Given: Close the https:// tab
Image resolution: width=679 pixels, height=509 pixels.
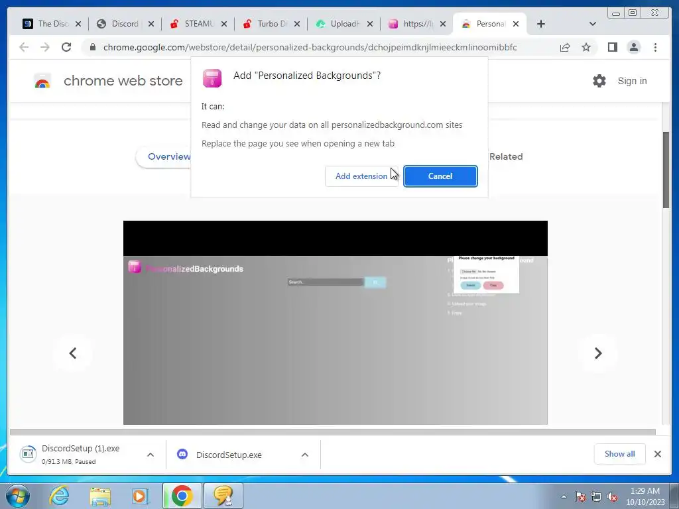Looking at the screenshot, I should coord(442,25).
